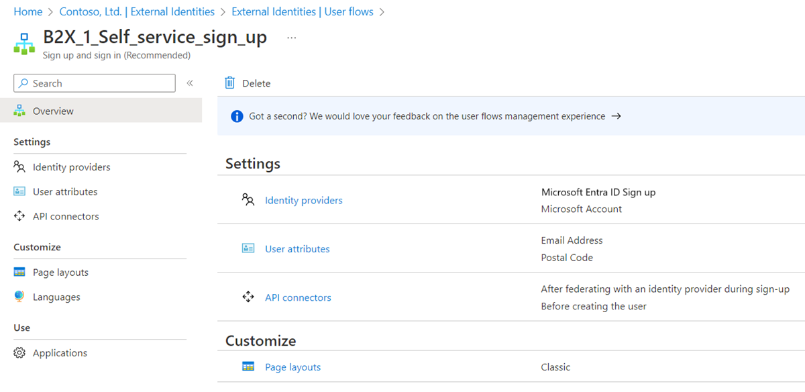Click the Delete trash icon
Screen dimensions: 805x392
(x=230, y=83)
